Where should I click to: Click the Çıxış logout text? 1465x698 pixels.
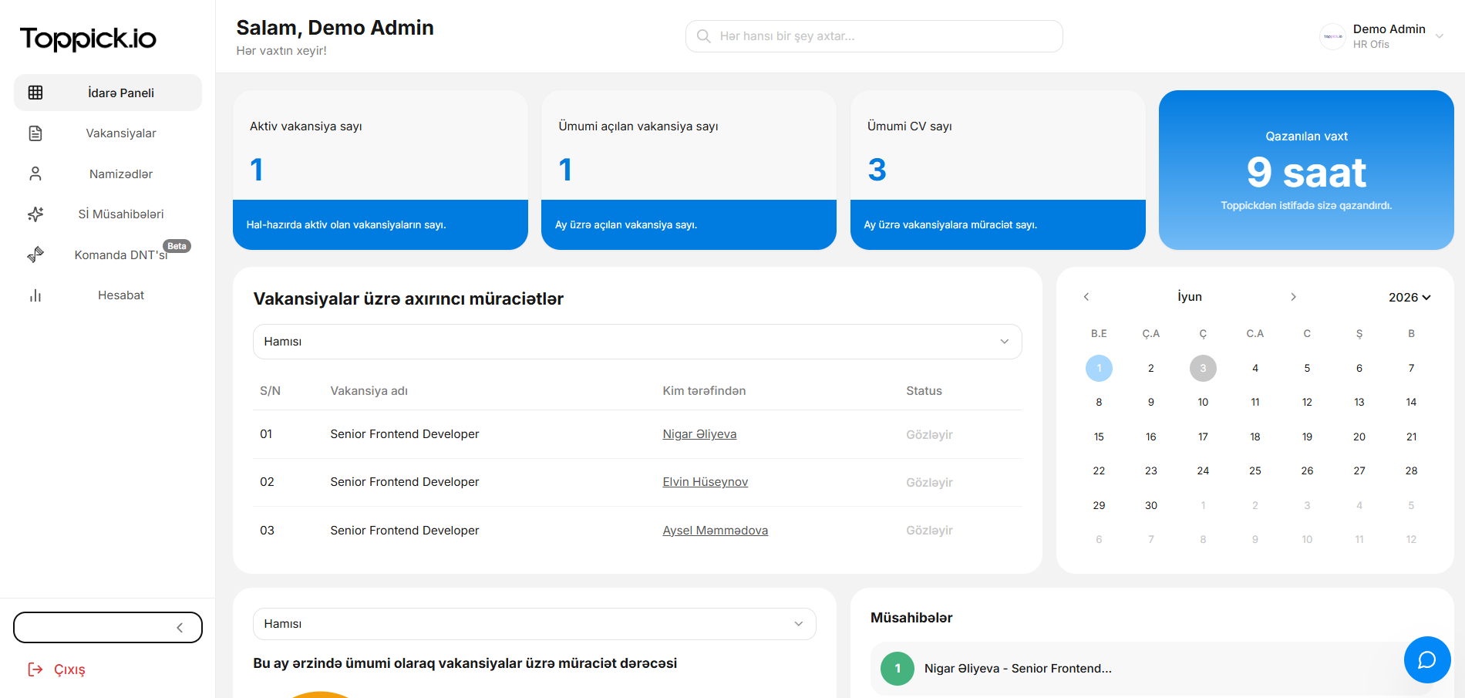[x=69, y=669]
